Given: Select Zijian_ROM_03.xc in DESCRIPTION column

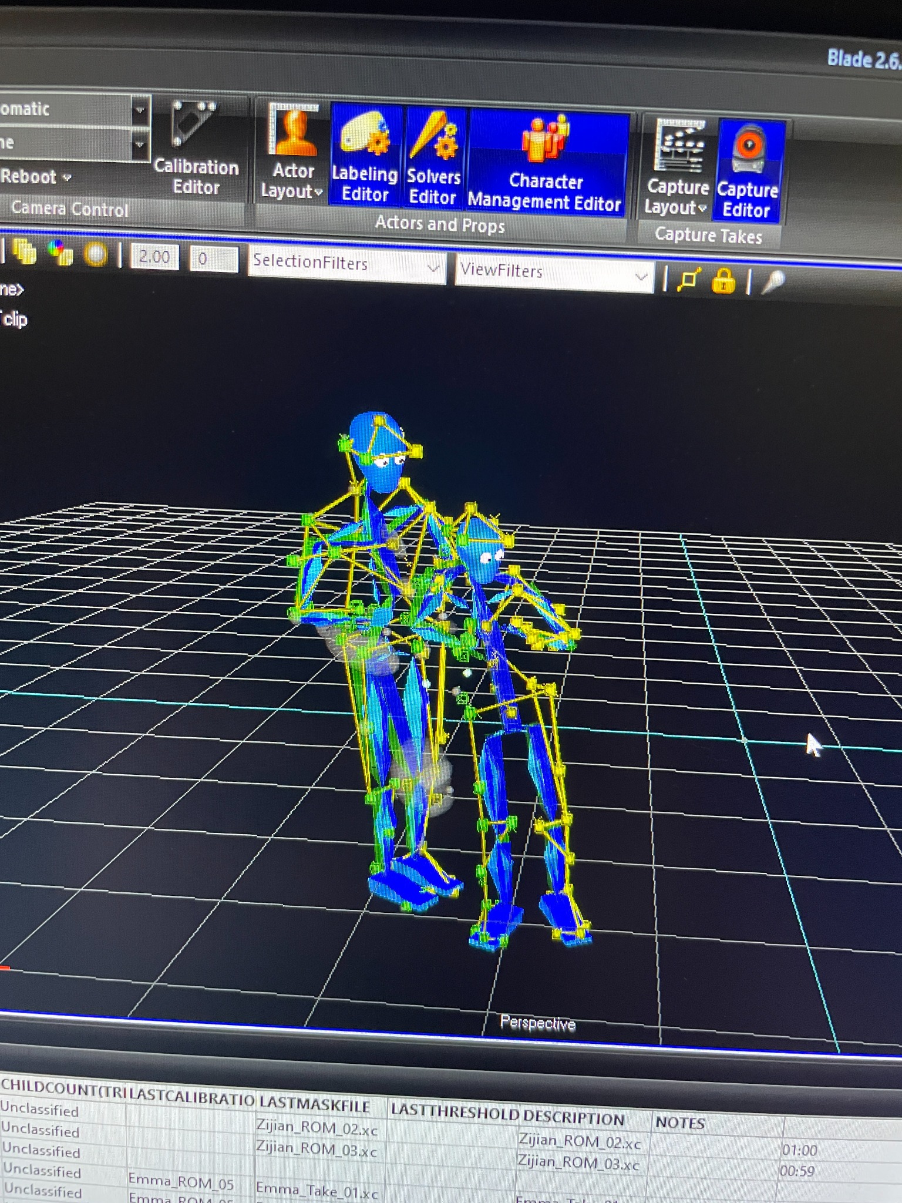Looking at the screenshot, I should [578, 1162].
